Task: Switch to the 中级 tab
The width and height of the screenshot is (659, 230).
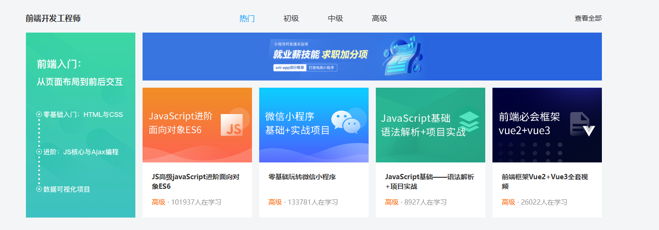Action: pos(335,19)
